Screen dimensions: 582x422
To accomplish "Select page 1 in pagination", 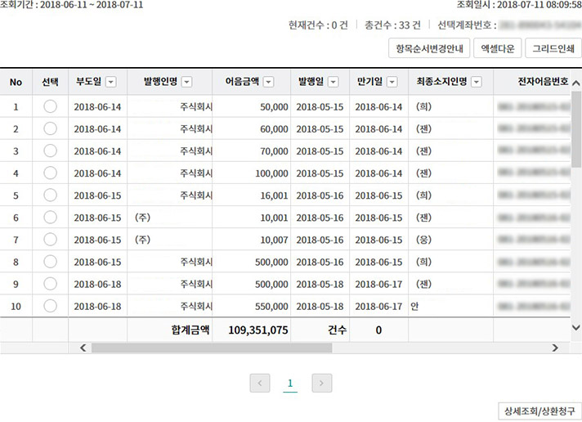I will click(290, 383).
